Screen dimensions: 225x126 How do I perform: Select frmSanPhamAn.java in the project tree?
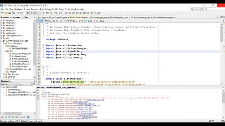click(21, 64)
